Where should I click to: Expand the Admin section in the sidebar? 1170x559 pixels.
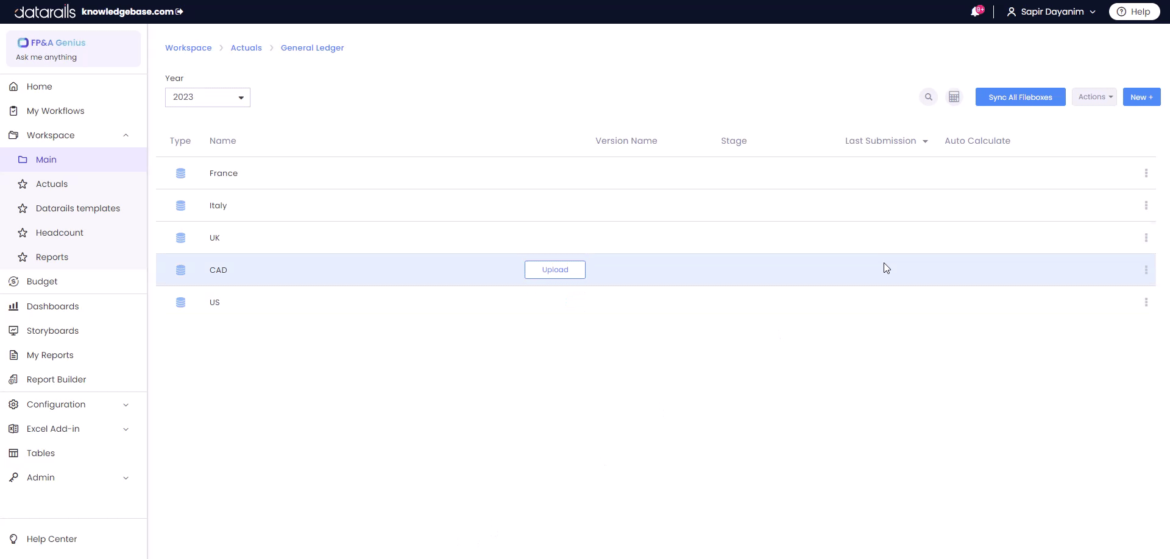41,477
